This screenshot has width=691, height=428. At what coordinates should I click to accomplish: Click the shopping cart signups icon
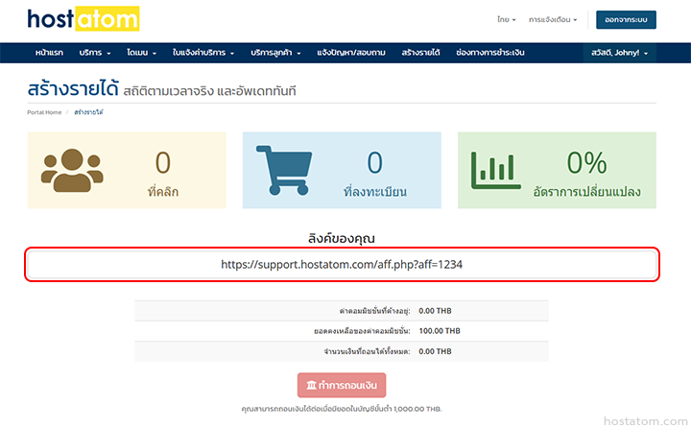click(288, 171)
